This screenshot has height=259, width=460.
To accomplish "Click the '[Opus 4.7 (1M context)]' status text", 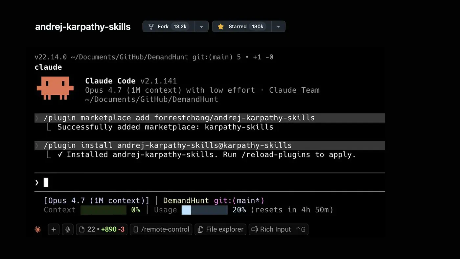I will (97, 200).
